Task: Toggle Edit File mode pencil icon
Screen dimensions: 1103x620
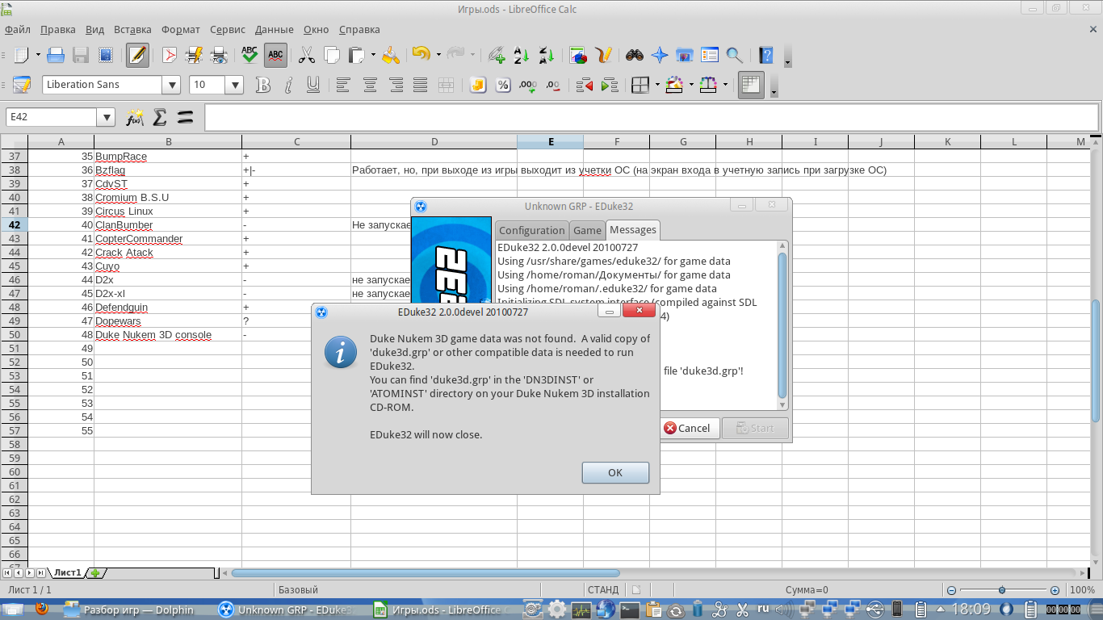Action: [x=137, y=55]
